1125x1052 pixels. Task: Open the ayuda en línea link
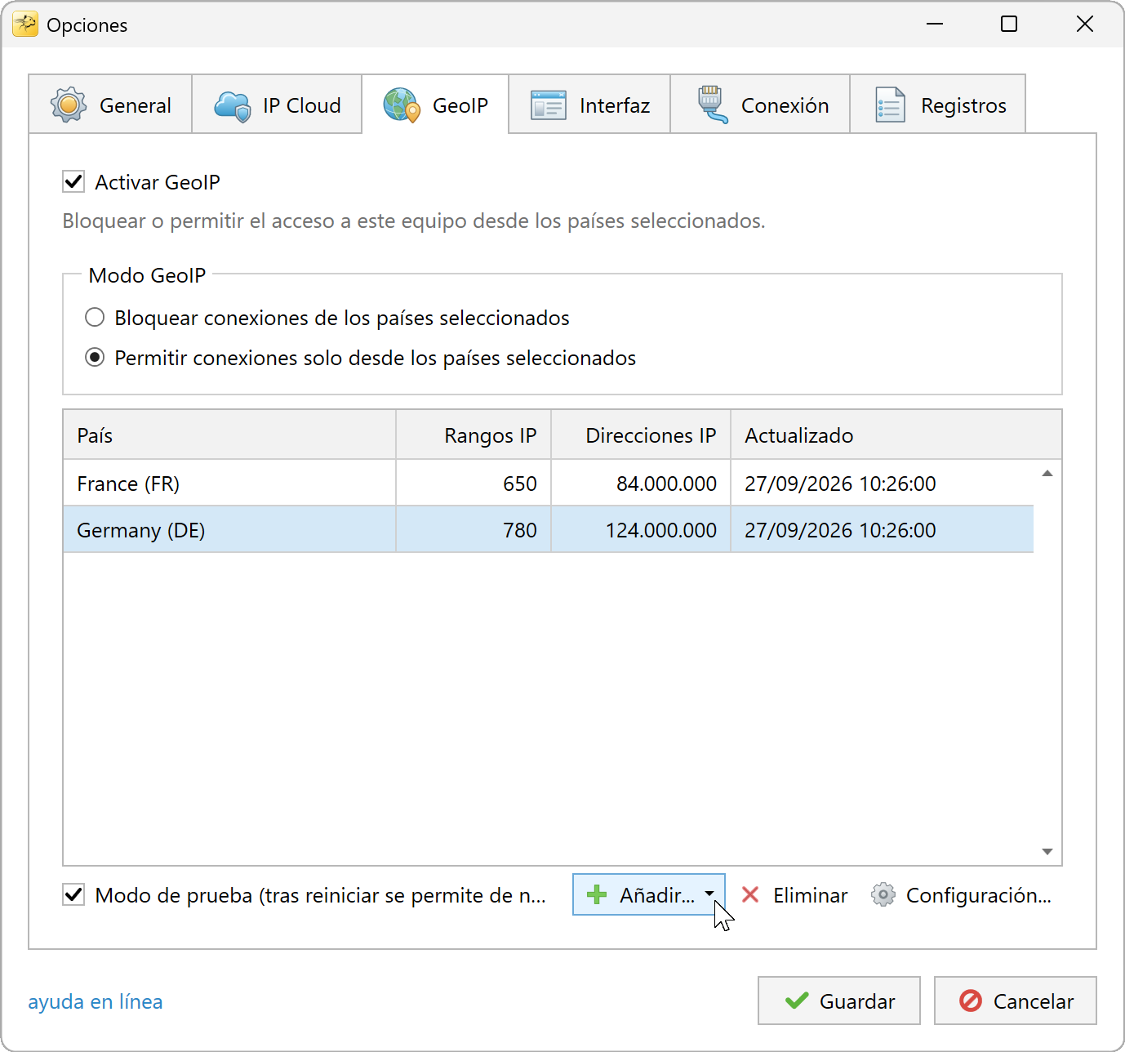click(x=96, y=1001)
